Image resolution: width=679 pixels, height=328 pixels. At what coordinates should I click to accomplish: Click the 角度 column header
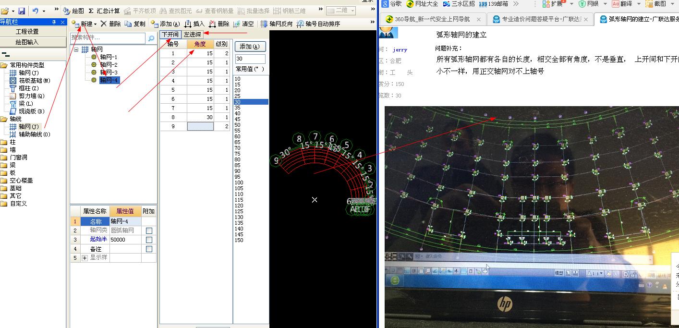(200, 44)
